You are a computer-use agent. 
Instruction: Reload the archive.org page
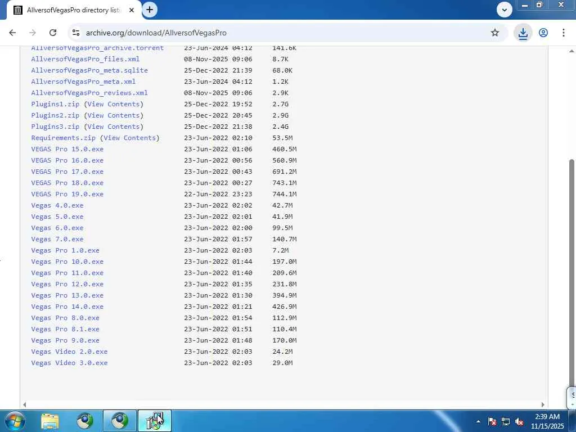click(x=53, y=33)
